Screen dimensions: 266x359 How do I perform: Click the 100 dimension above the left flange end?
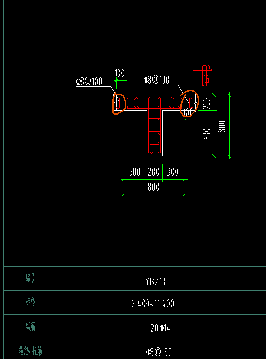click(119, 73)
